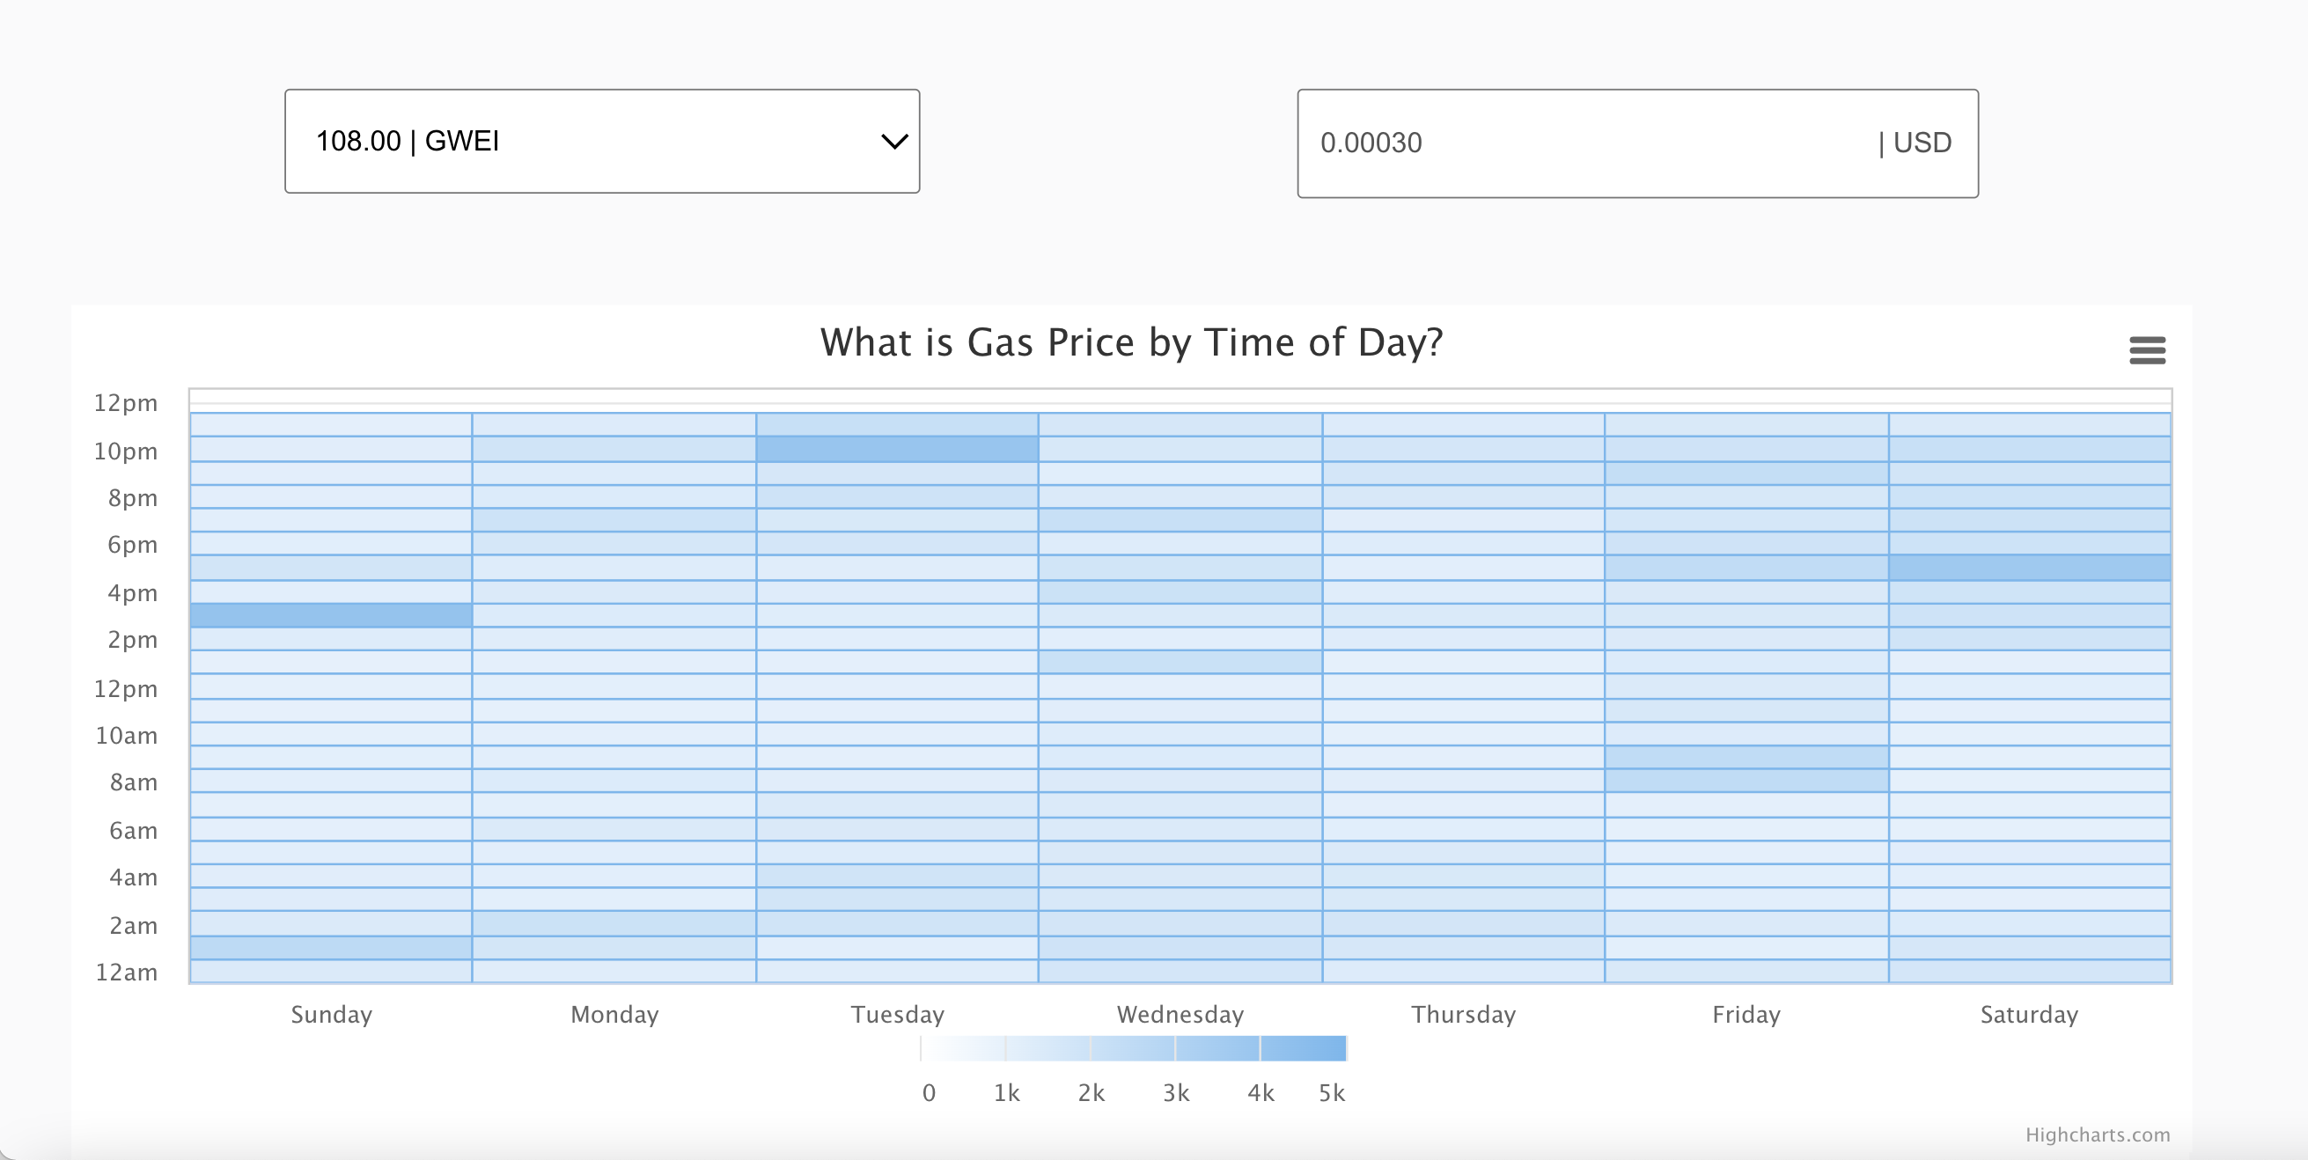2308x1160 pixels.
Task: Expand the GWEI gas price dropdown
Action: pos(601,141)
